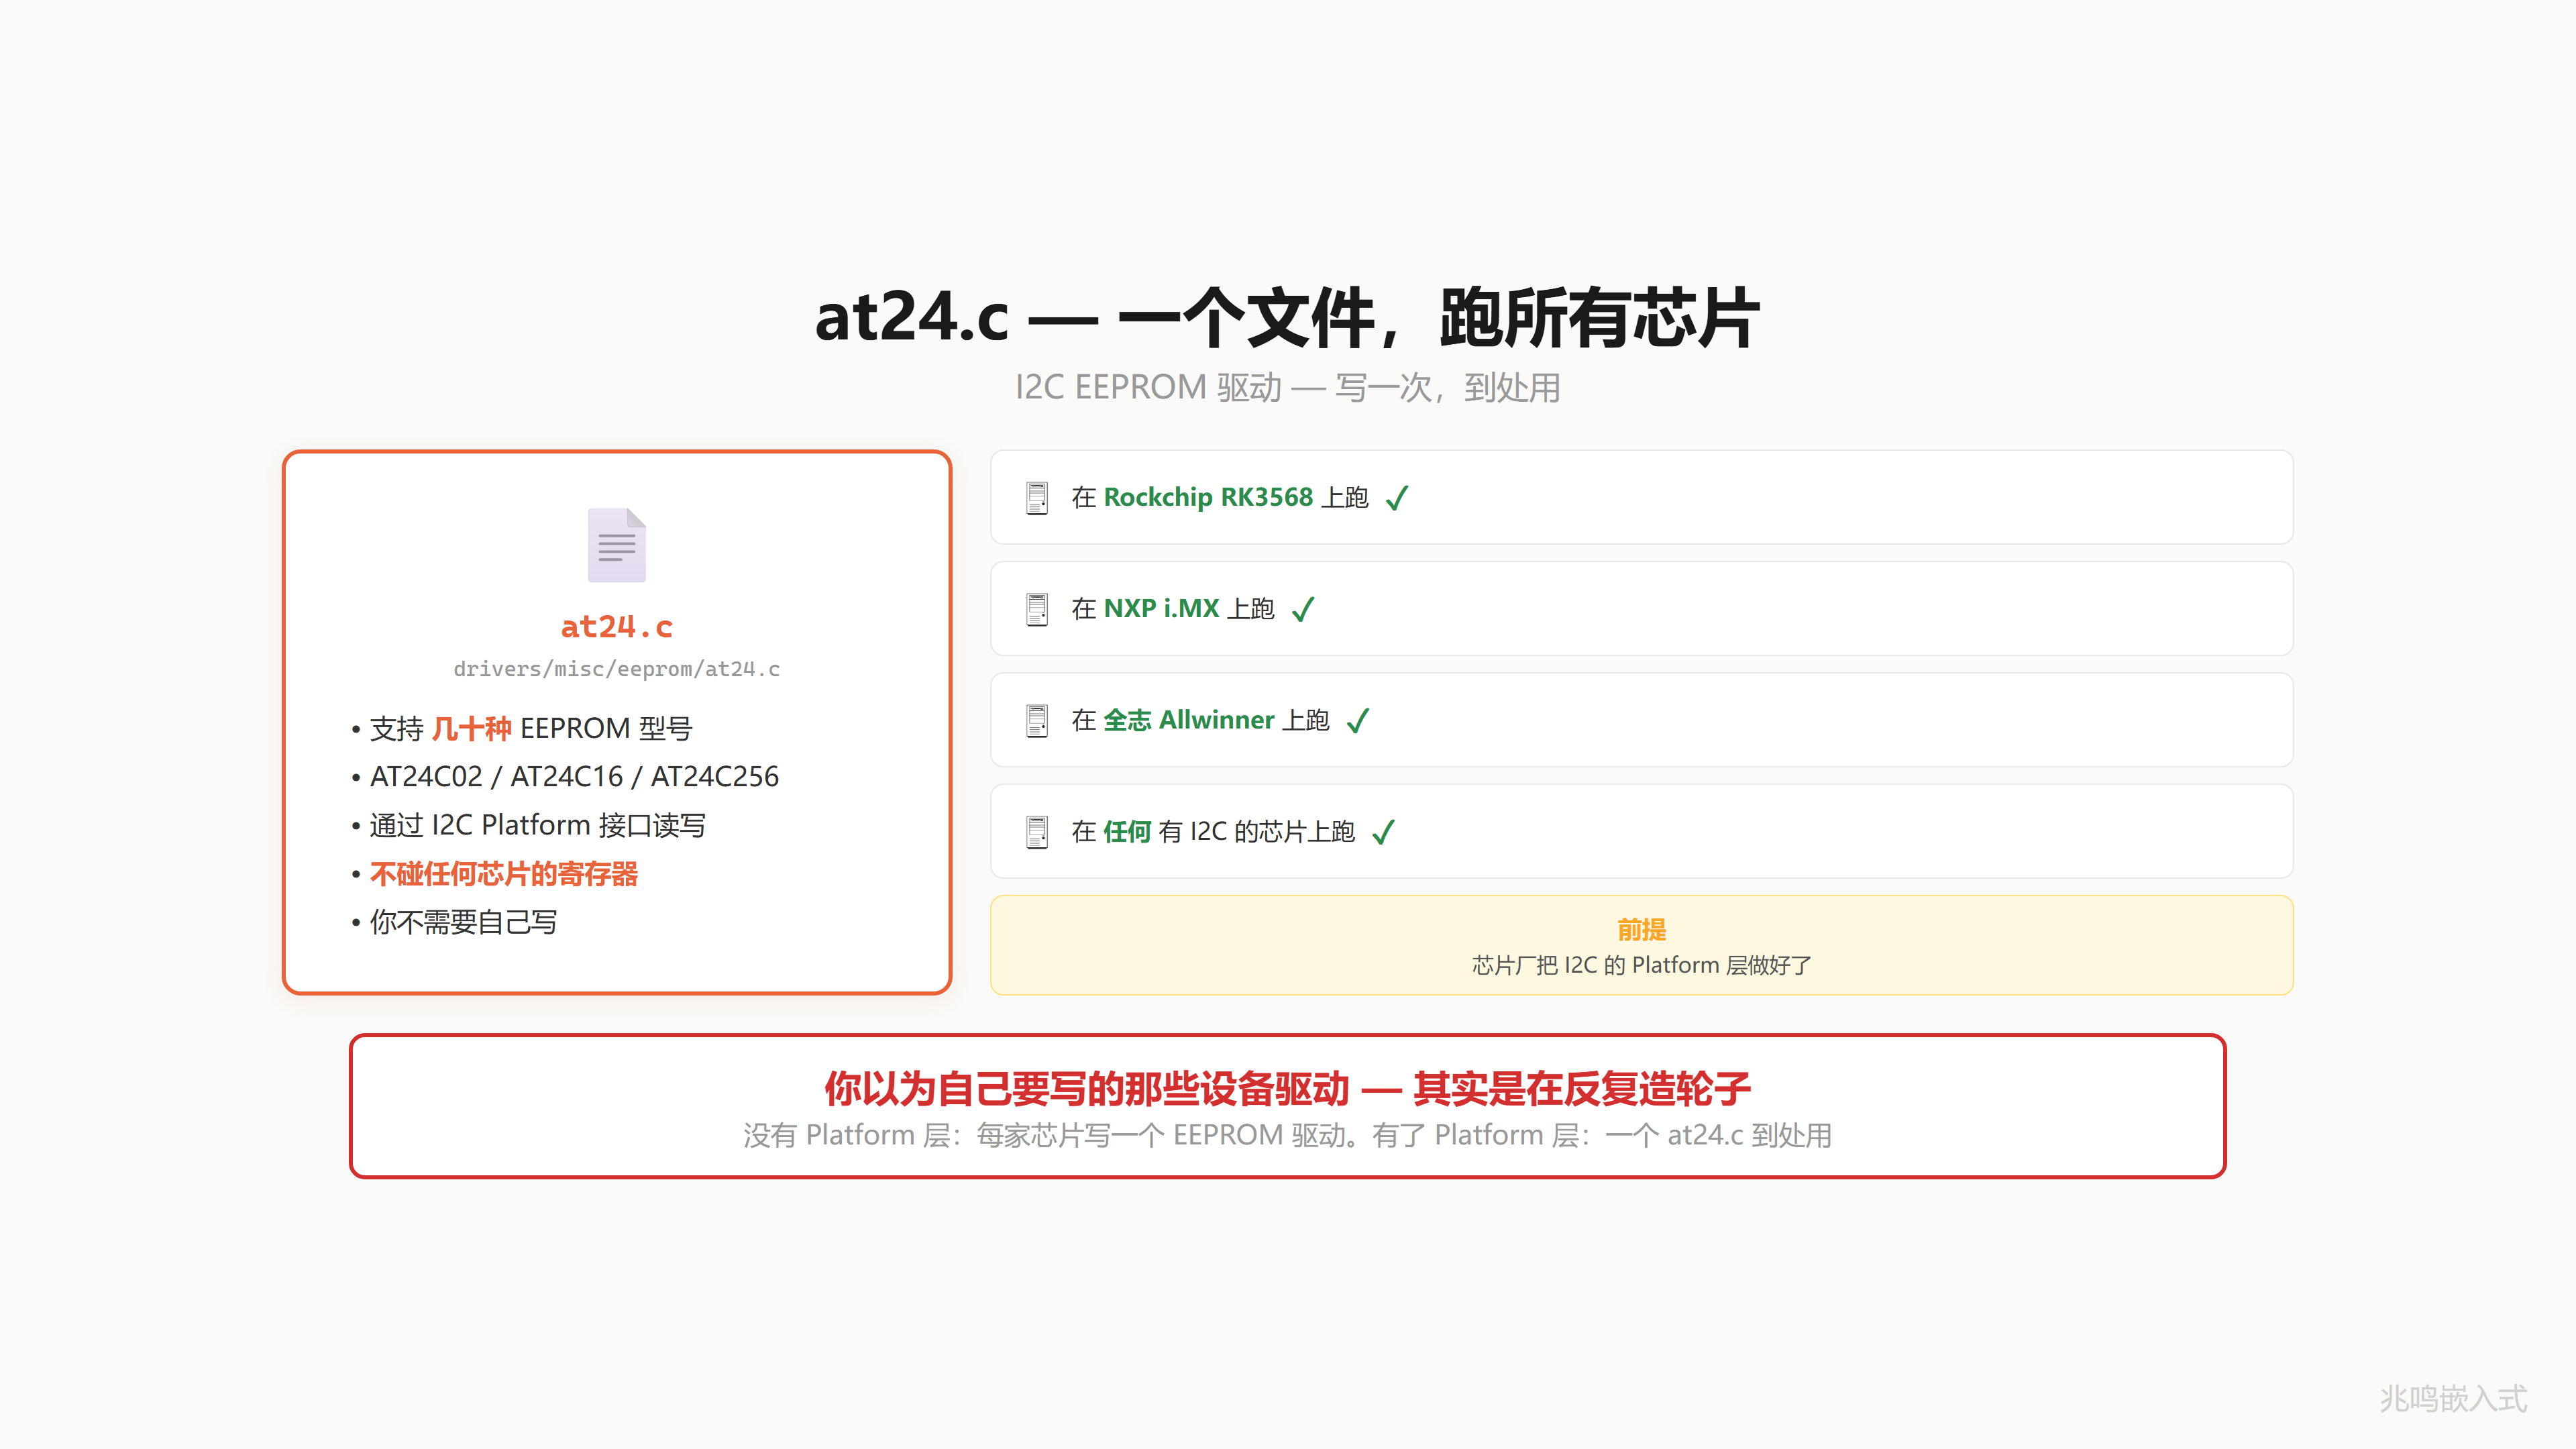The height and width of the screenshot is (1449, 2576).
Task: Click the yellow 前提 heading
Action: tap(1641, 930)
